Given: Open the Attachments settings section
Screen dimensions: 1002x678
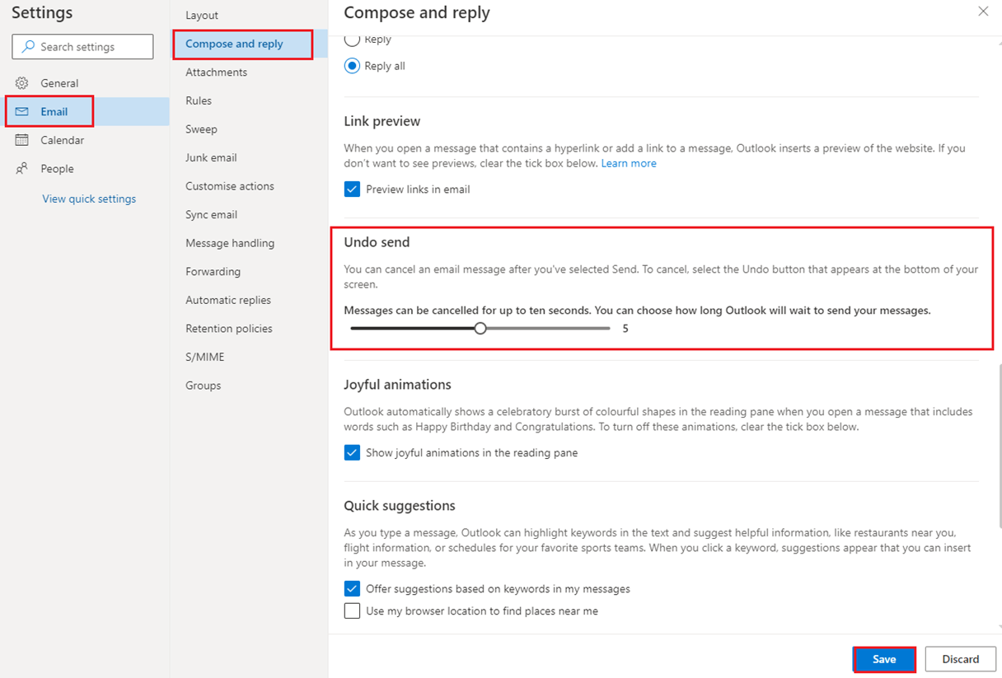Looking at the screenshot, I should point(216,72).
